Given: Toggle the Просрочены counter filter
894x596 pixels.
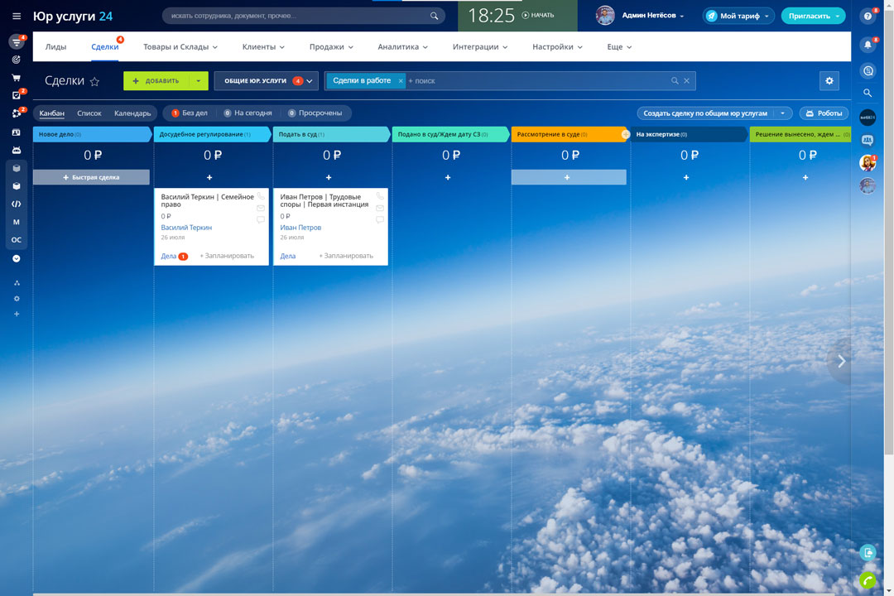Looking at the screenshot, I should tap(315, 113).
